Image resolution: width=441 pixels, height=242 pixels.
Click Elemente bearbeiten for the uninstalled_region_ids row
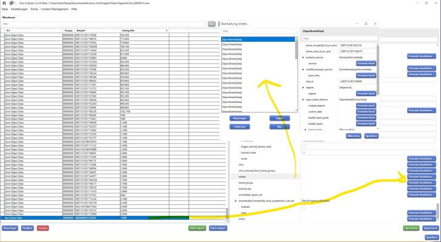coord(422,195)
